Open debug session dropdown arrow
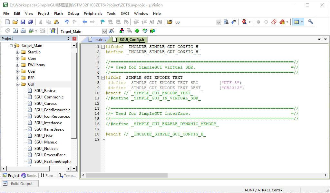The height and width of the screenshot is (193, 330). pyautogui.click(x=250, y=22)
